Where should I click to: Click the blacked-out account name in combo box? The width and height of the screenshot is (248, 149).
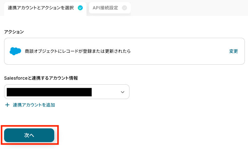pyautogui.click(x=49, y=92)
